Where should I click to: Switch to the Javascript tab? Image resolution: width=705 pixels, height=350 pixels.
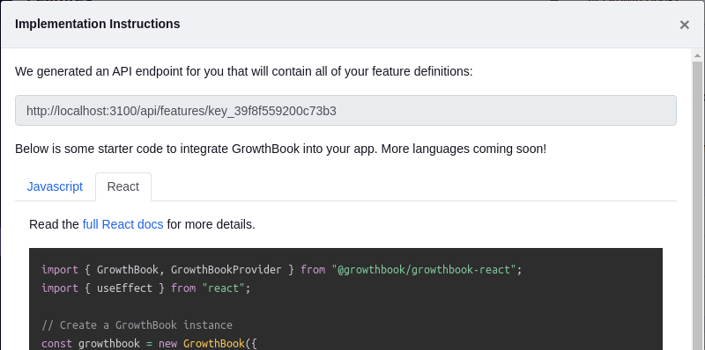pyautogui.click(x=55, y=186)
